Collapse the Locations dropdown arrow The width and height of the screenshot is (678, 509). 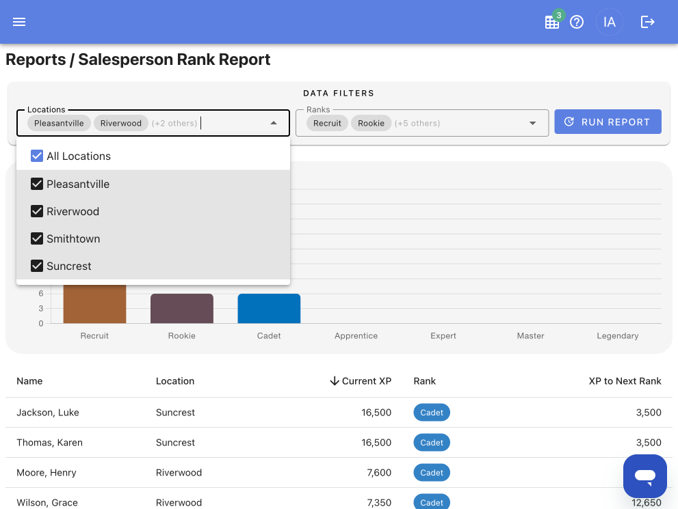273,123
